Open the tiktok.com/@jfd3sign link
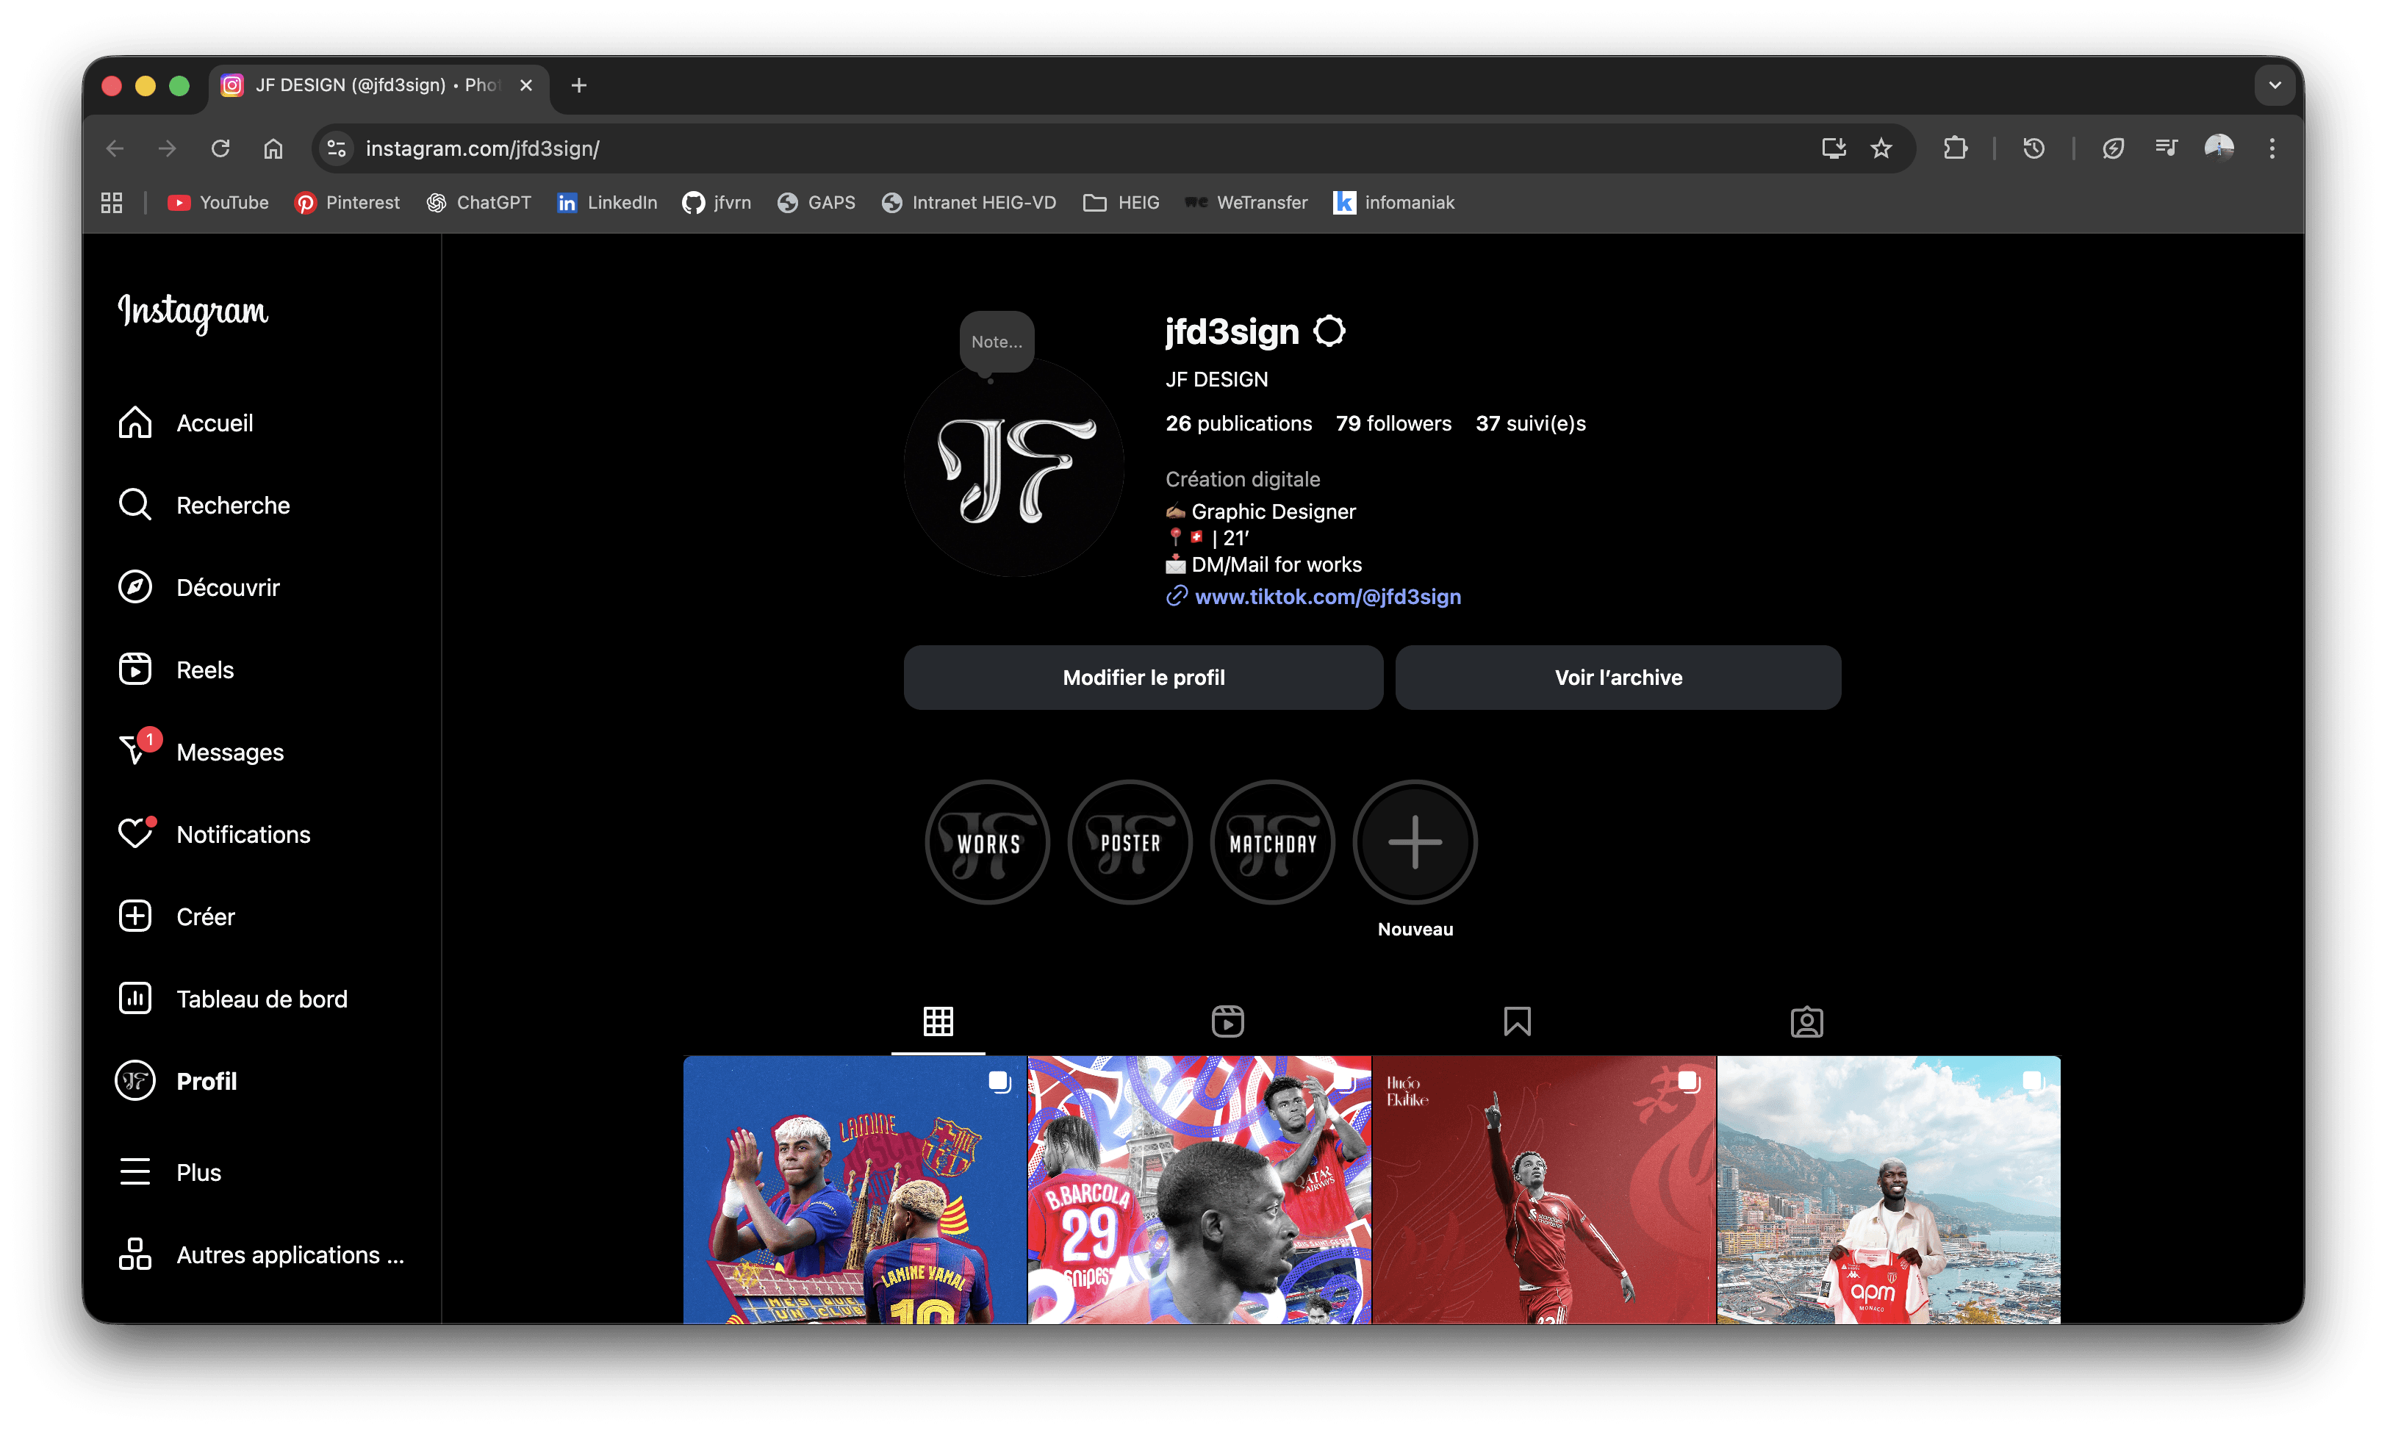This screenshot has width=2387, height=1433. 1328,597
